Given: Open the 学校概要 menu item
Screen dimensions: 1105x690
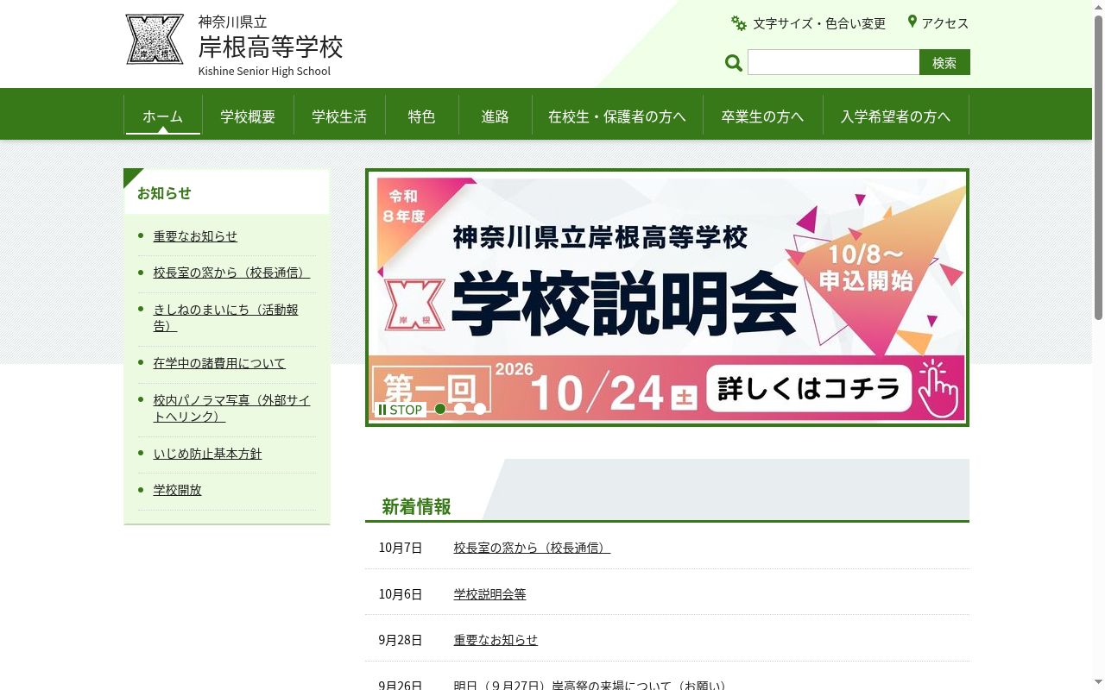Looking at the screenshot, I should tap(248, 116).
